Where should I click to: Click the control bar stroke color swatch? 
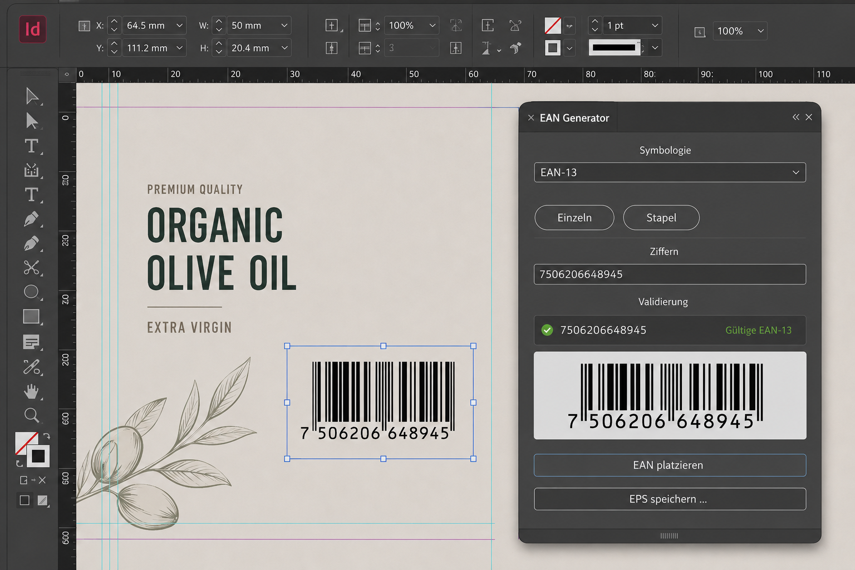point(553,48)
